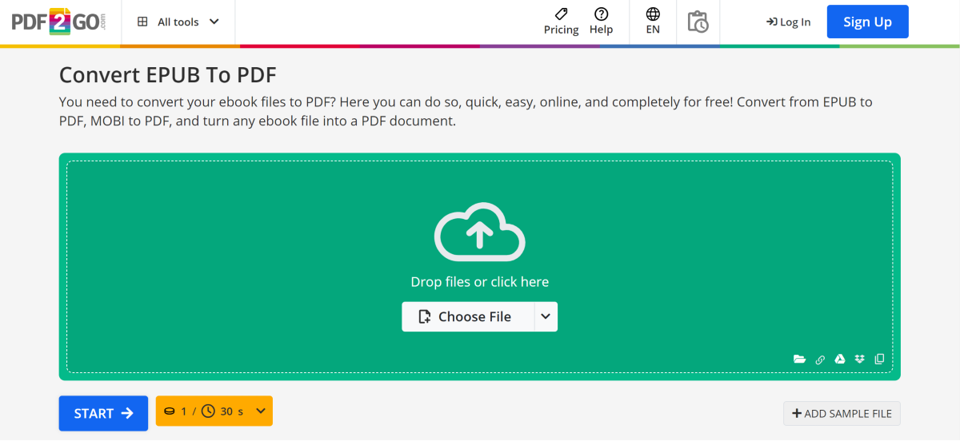This screenshot has width=960, height=441.
Task: Click the paste-from-clipboard icon in the drop zone
Action: tap(879, 360)
